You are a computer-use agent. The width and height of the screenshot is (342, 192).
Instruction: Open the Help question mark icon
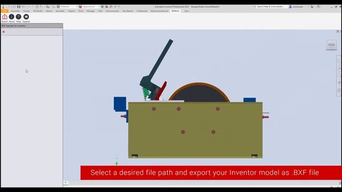19,18
